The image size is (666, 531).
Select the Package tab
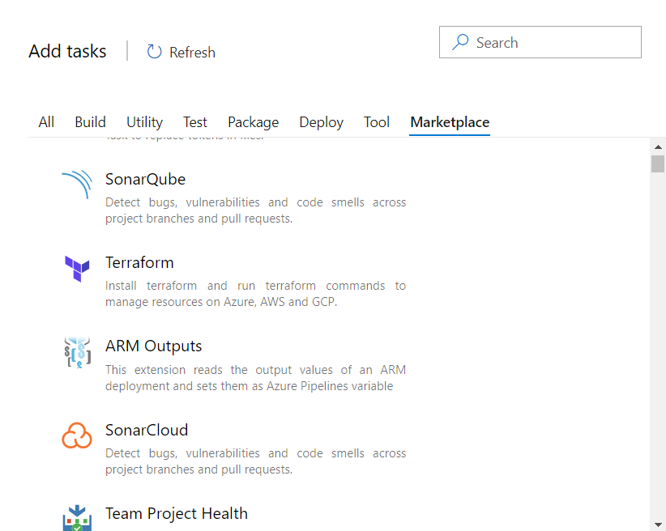[253, 122]
